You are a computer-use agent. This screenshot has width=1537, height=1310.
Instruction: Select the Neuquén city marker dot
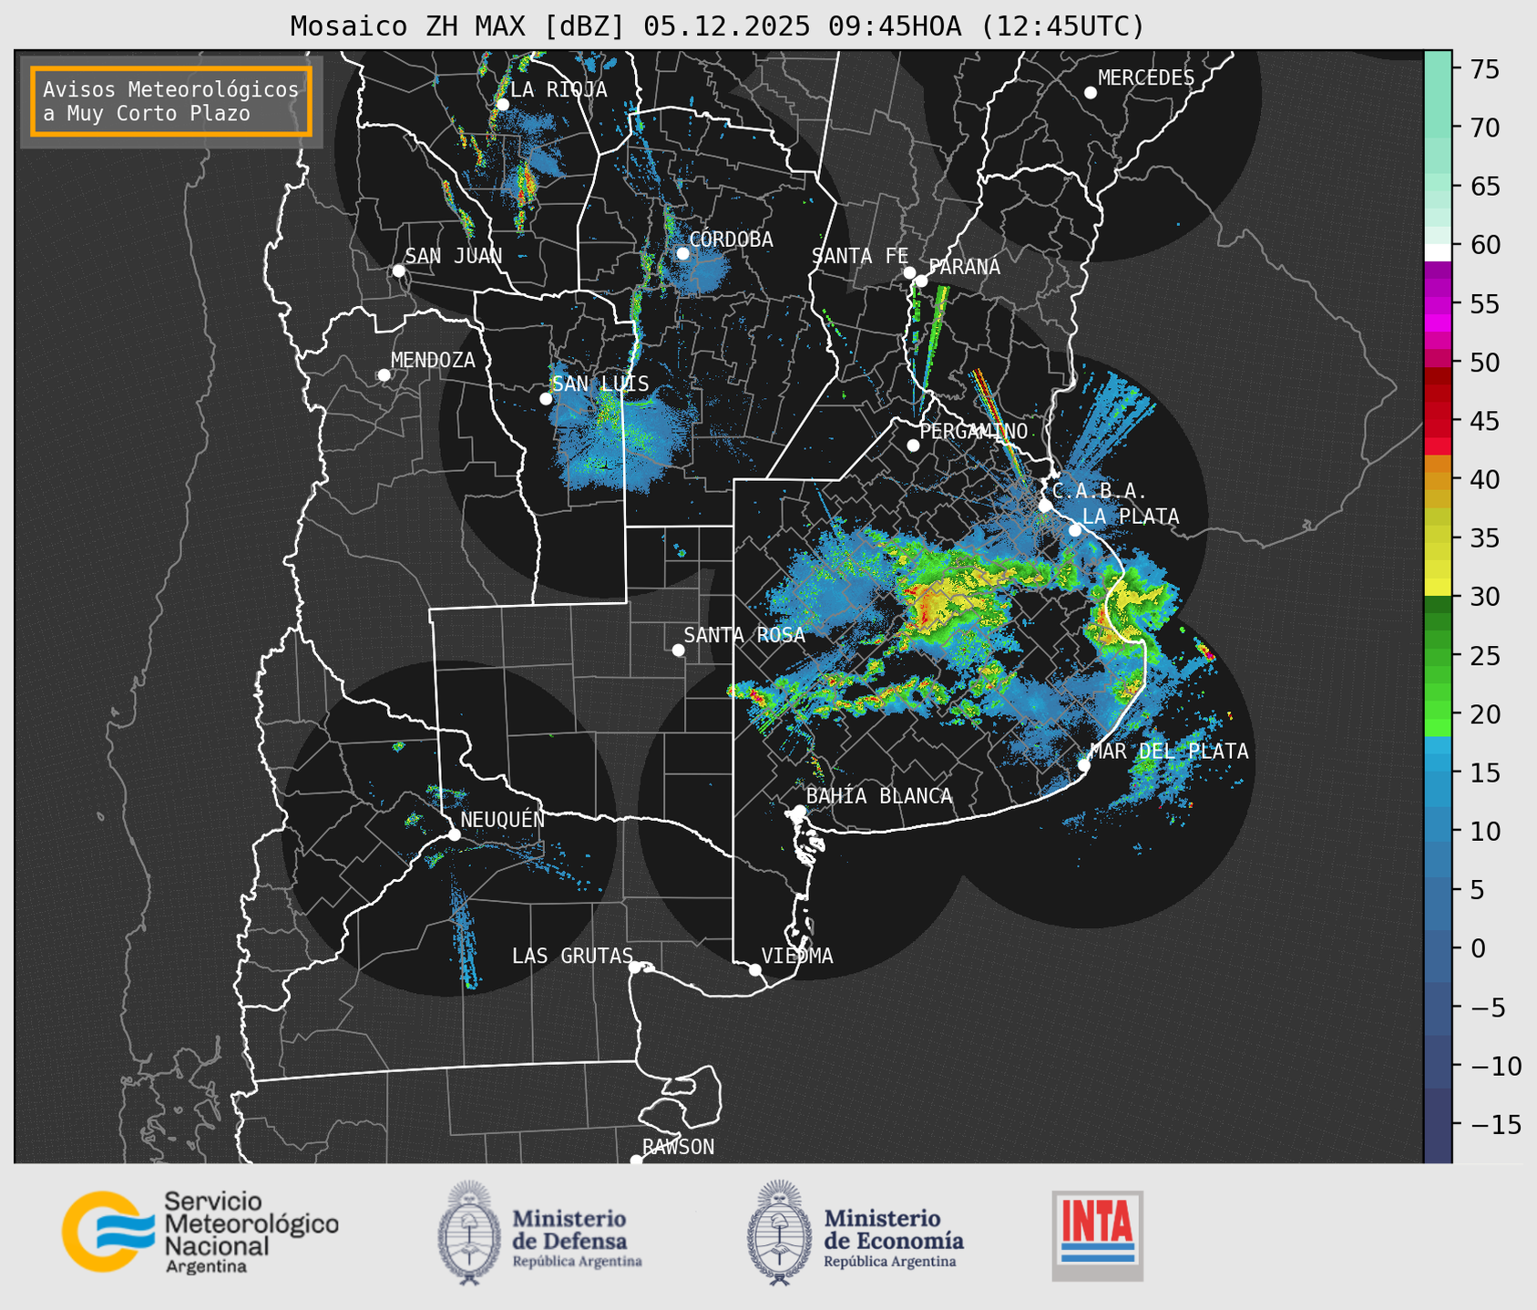pos(454,834)
